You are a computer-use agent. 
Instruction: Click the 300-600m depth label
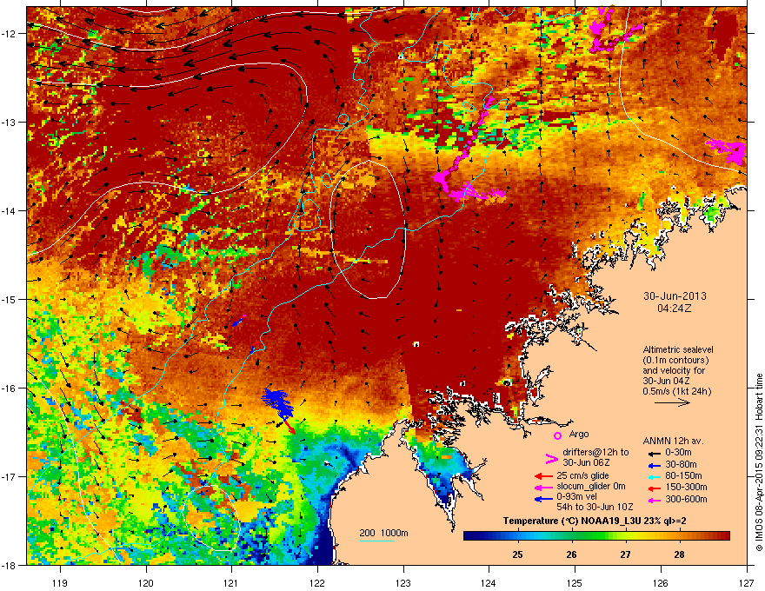(x=686, y=500)
